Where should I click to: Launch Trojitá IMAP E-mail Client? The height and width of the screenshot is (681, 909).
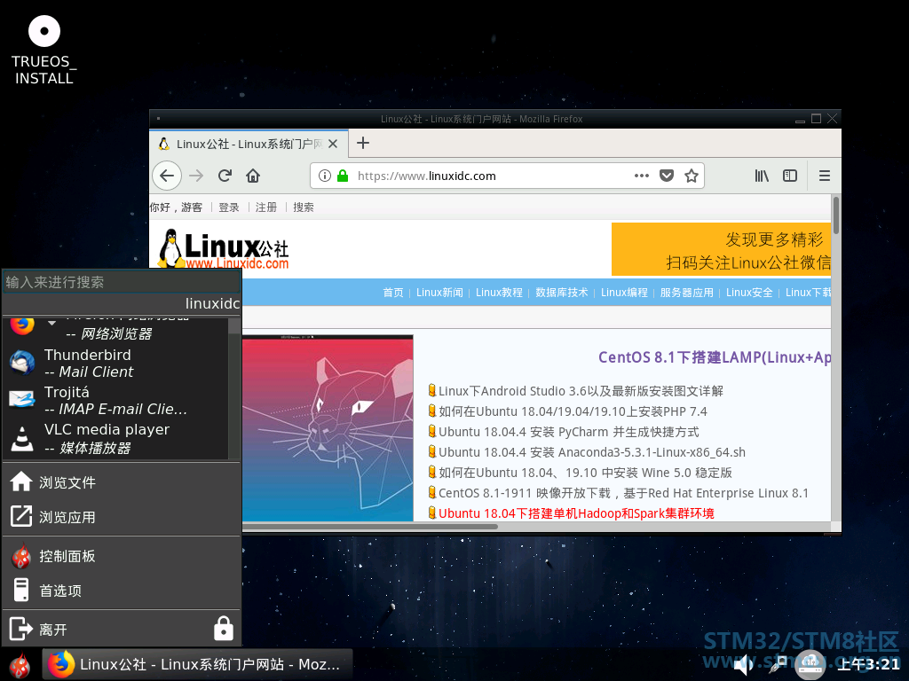[116, 400]
